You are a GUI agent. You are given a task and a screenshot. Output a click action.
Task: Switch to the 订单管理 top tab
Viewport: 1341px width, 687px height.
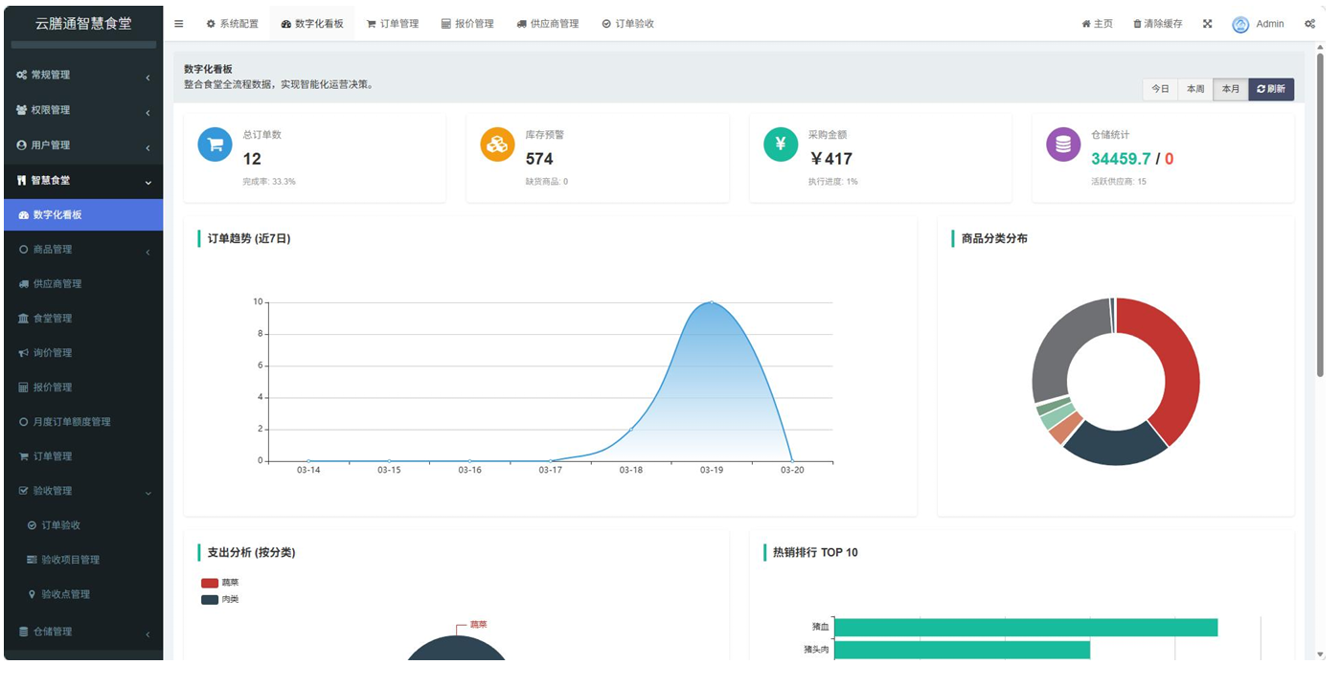(393, 24)
